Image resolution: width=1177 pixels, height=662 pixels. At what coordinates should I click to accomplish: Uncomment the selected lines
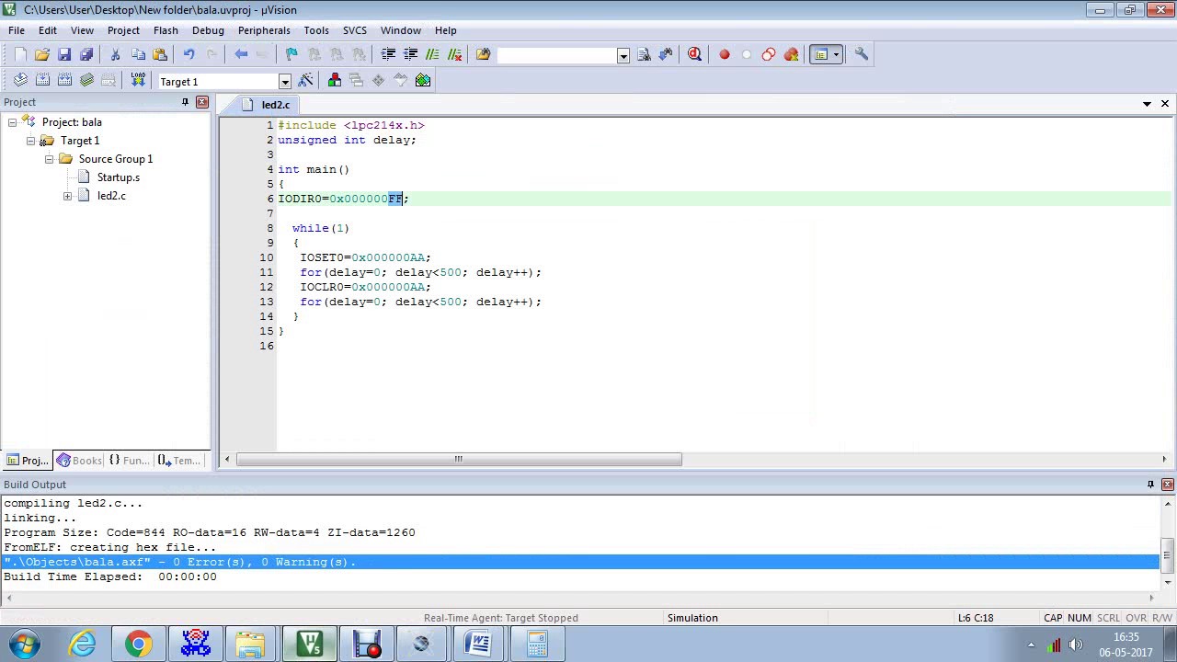454,54
